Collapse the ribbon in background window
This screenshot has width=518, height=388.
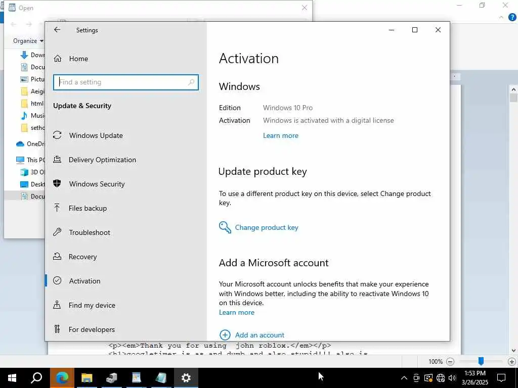coord(501,17)
